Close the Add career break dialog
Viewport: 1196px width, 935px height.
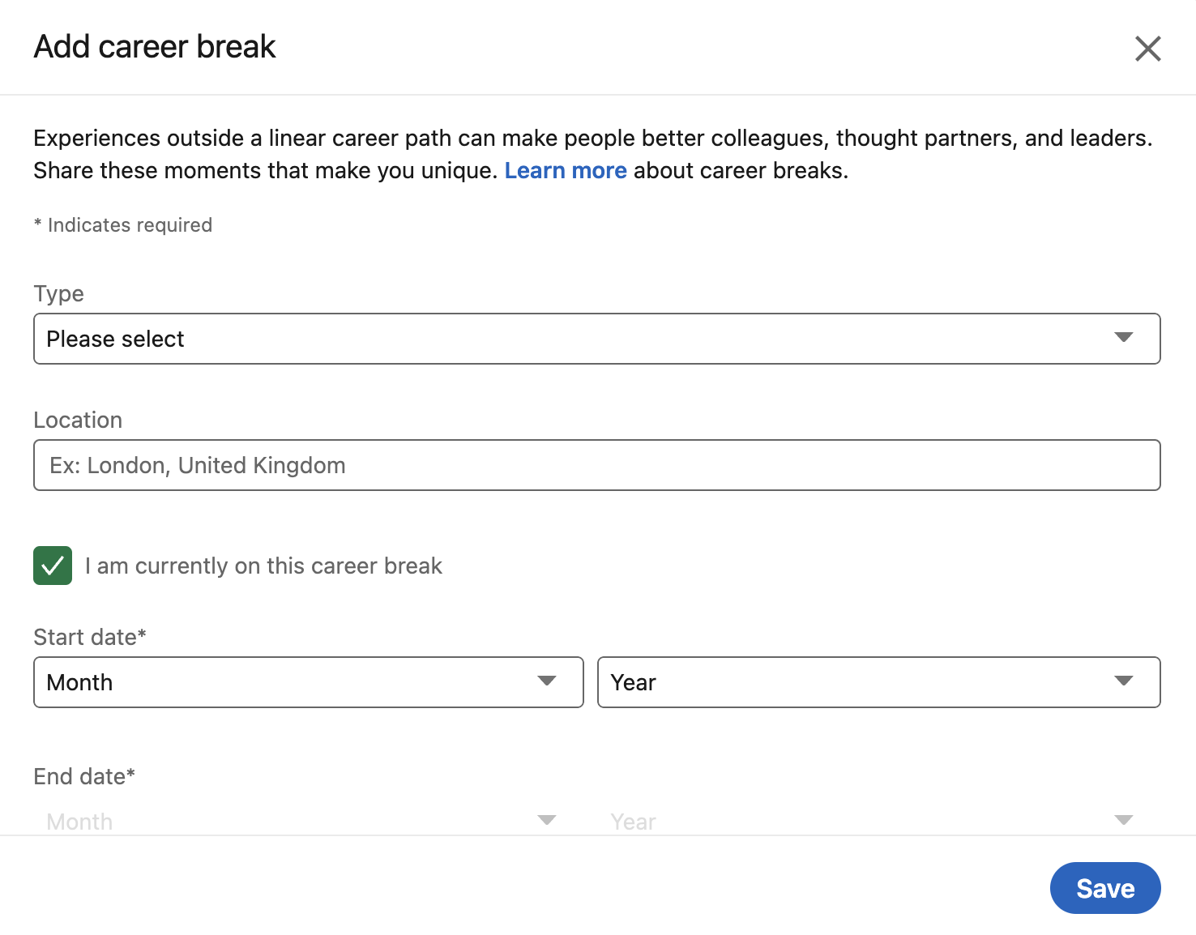(1147, 49)
